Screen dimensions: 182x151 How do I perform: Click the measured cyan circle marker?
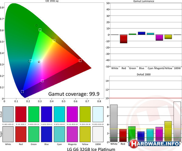click(x=29, y=62)
